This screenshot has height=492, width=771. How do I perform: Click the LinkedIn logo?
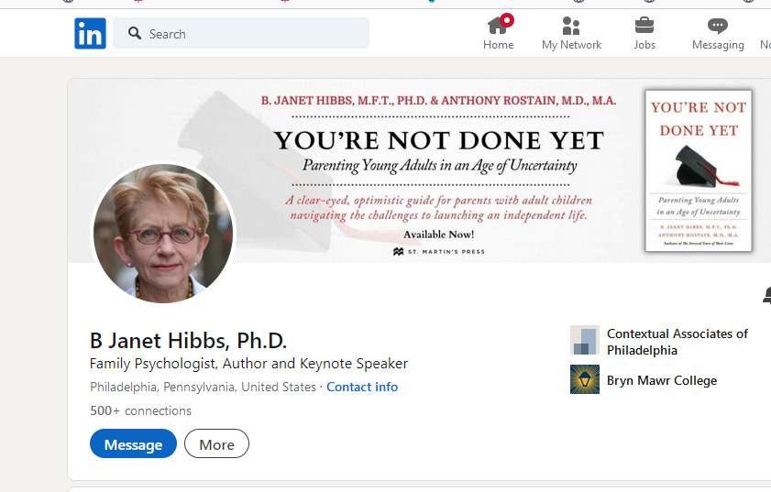(90, 33)
